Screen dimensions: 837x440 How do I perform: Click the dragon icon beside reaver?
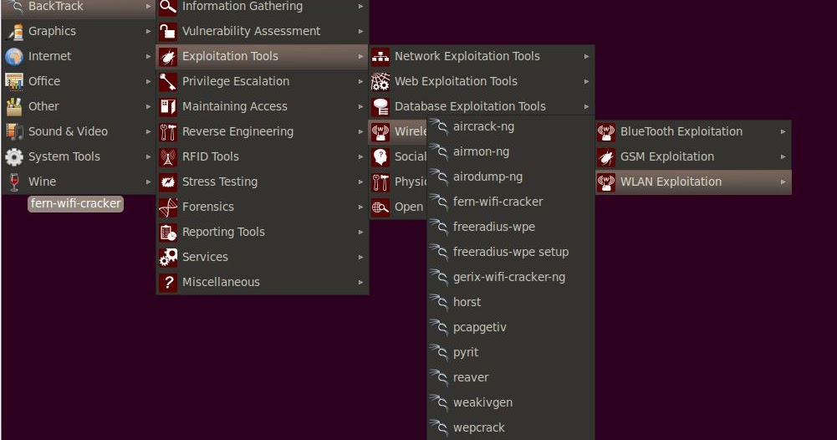click(439, 377)
